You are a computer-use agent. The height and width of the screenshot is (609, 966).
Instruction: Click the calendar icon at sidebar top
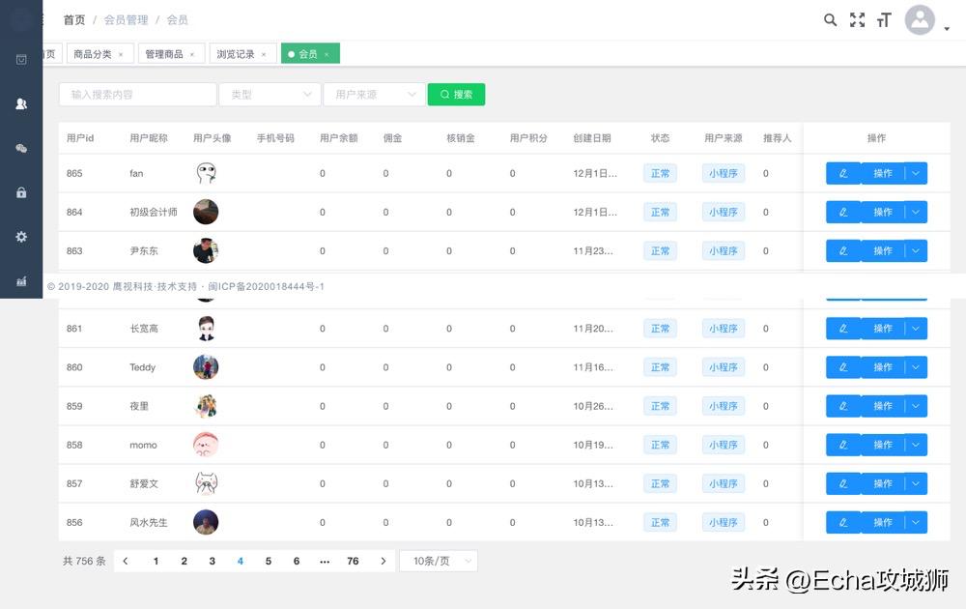(21, 59)
